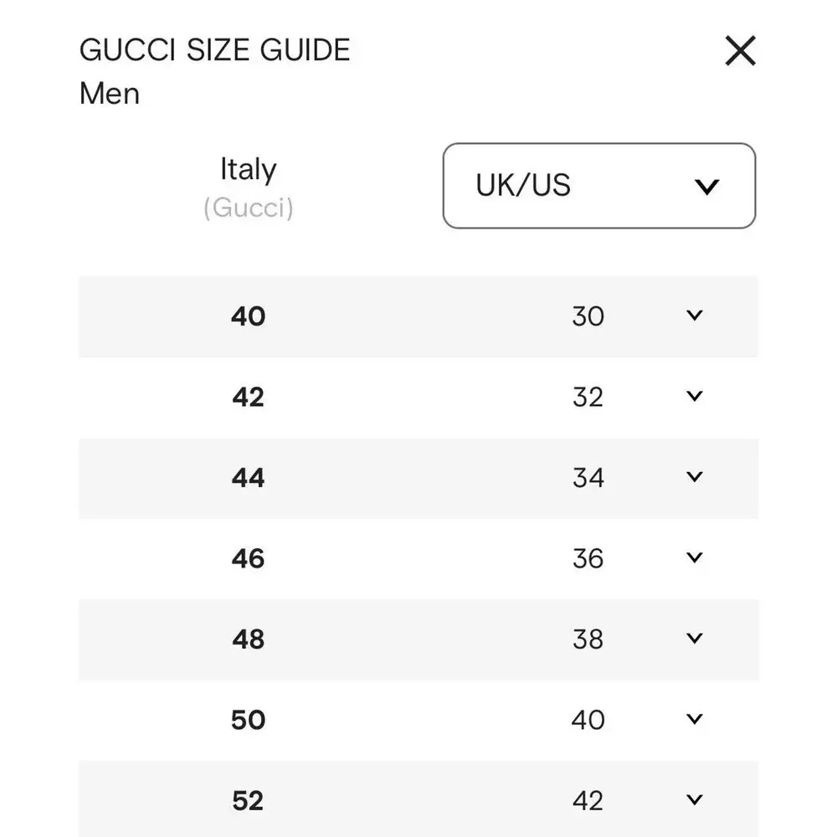
Task: Expand the chevron for size 44 row
Action: click(695, 477)
